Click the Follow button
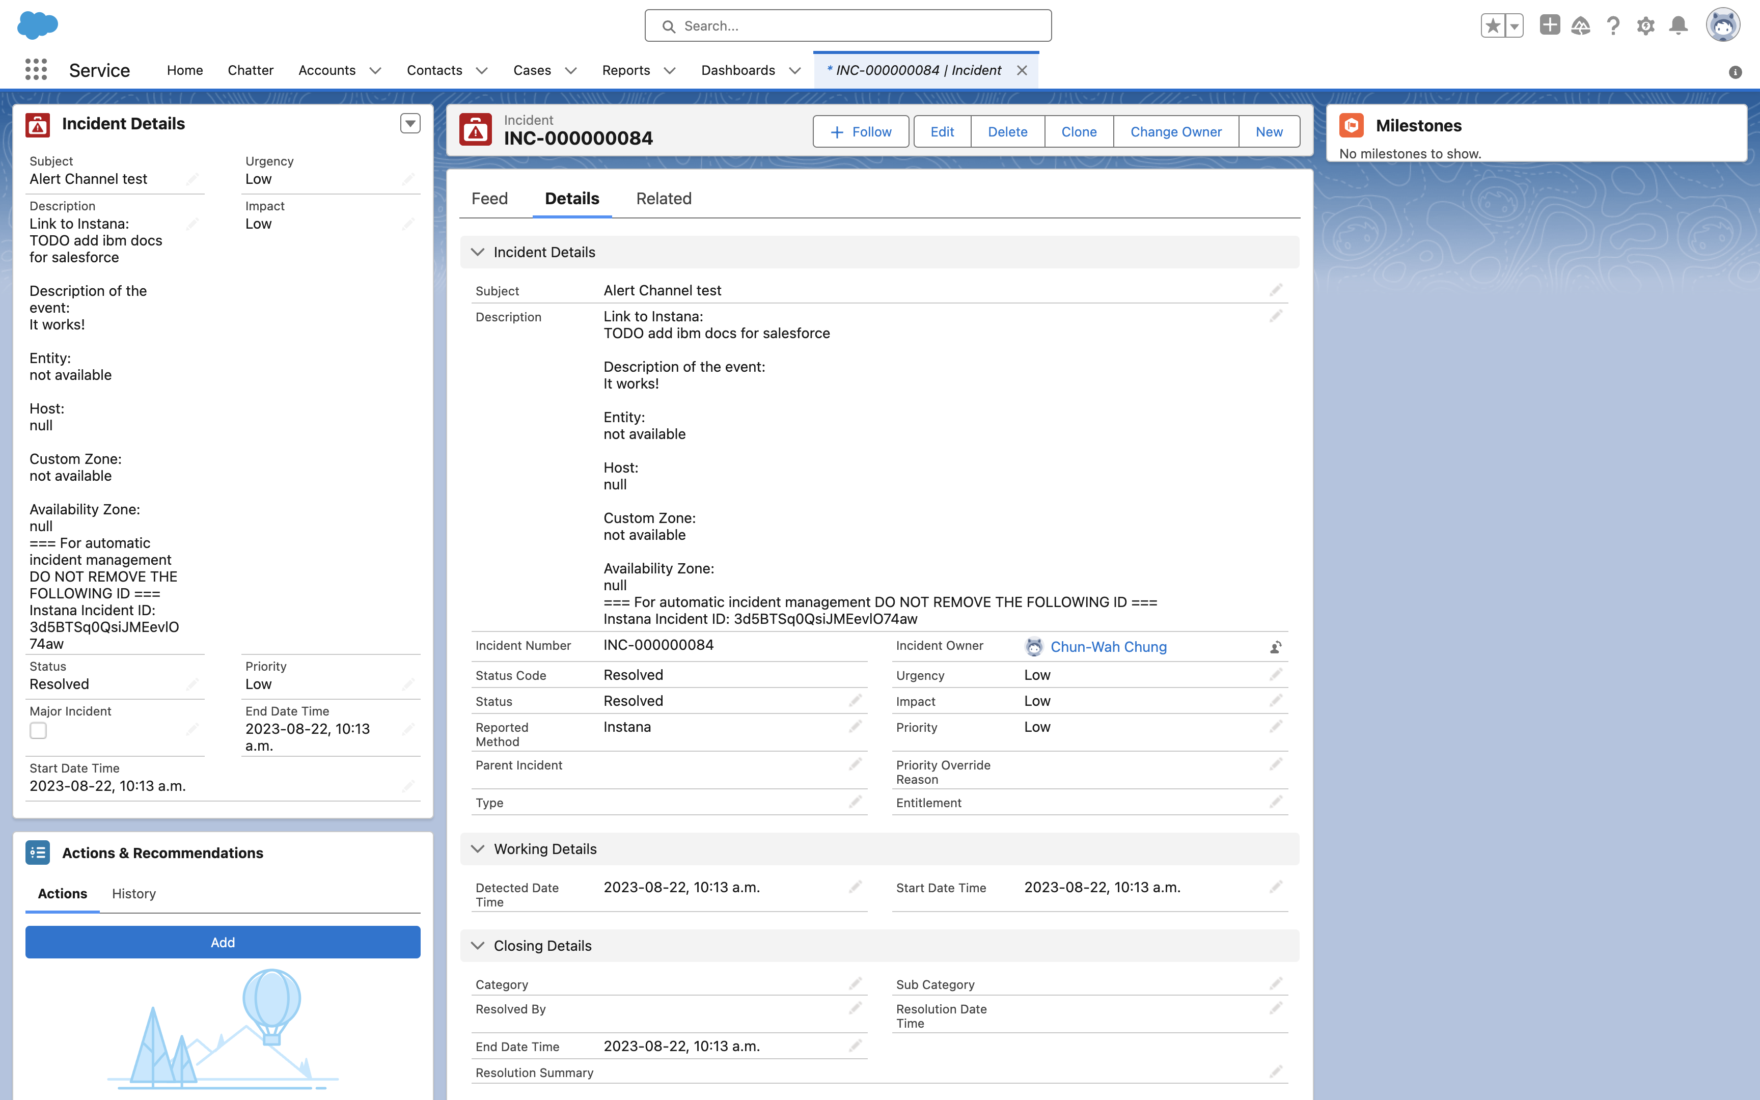This screenshot has width=1760, height=1100. [860, 132]
